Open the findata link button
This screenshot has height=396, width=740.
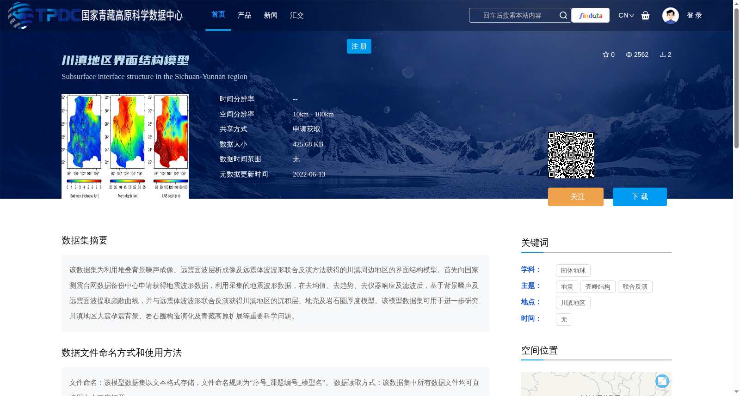pyautogui.click(x=591, y=15)
